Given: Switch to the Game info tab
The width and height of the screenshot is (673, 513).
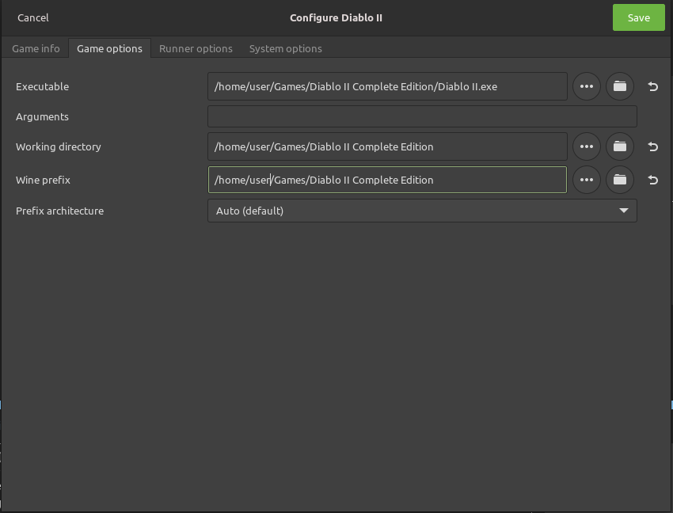Looking at the screenshot, I should click(x=36, y=48).
